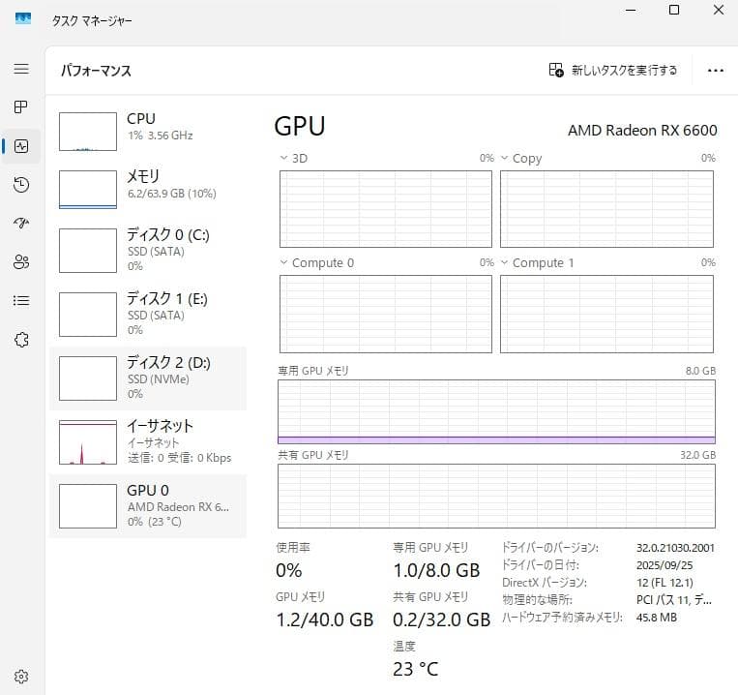Click the Compute 1 engine graph

[x=606, y=314]
